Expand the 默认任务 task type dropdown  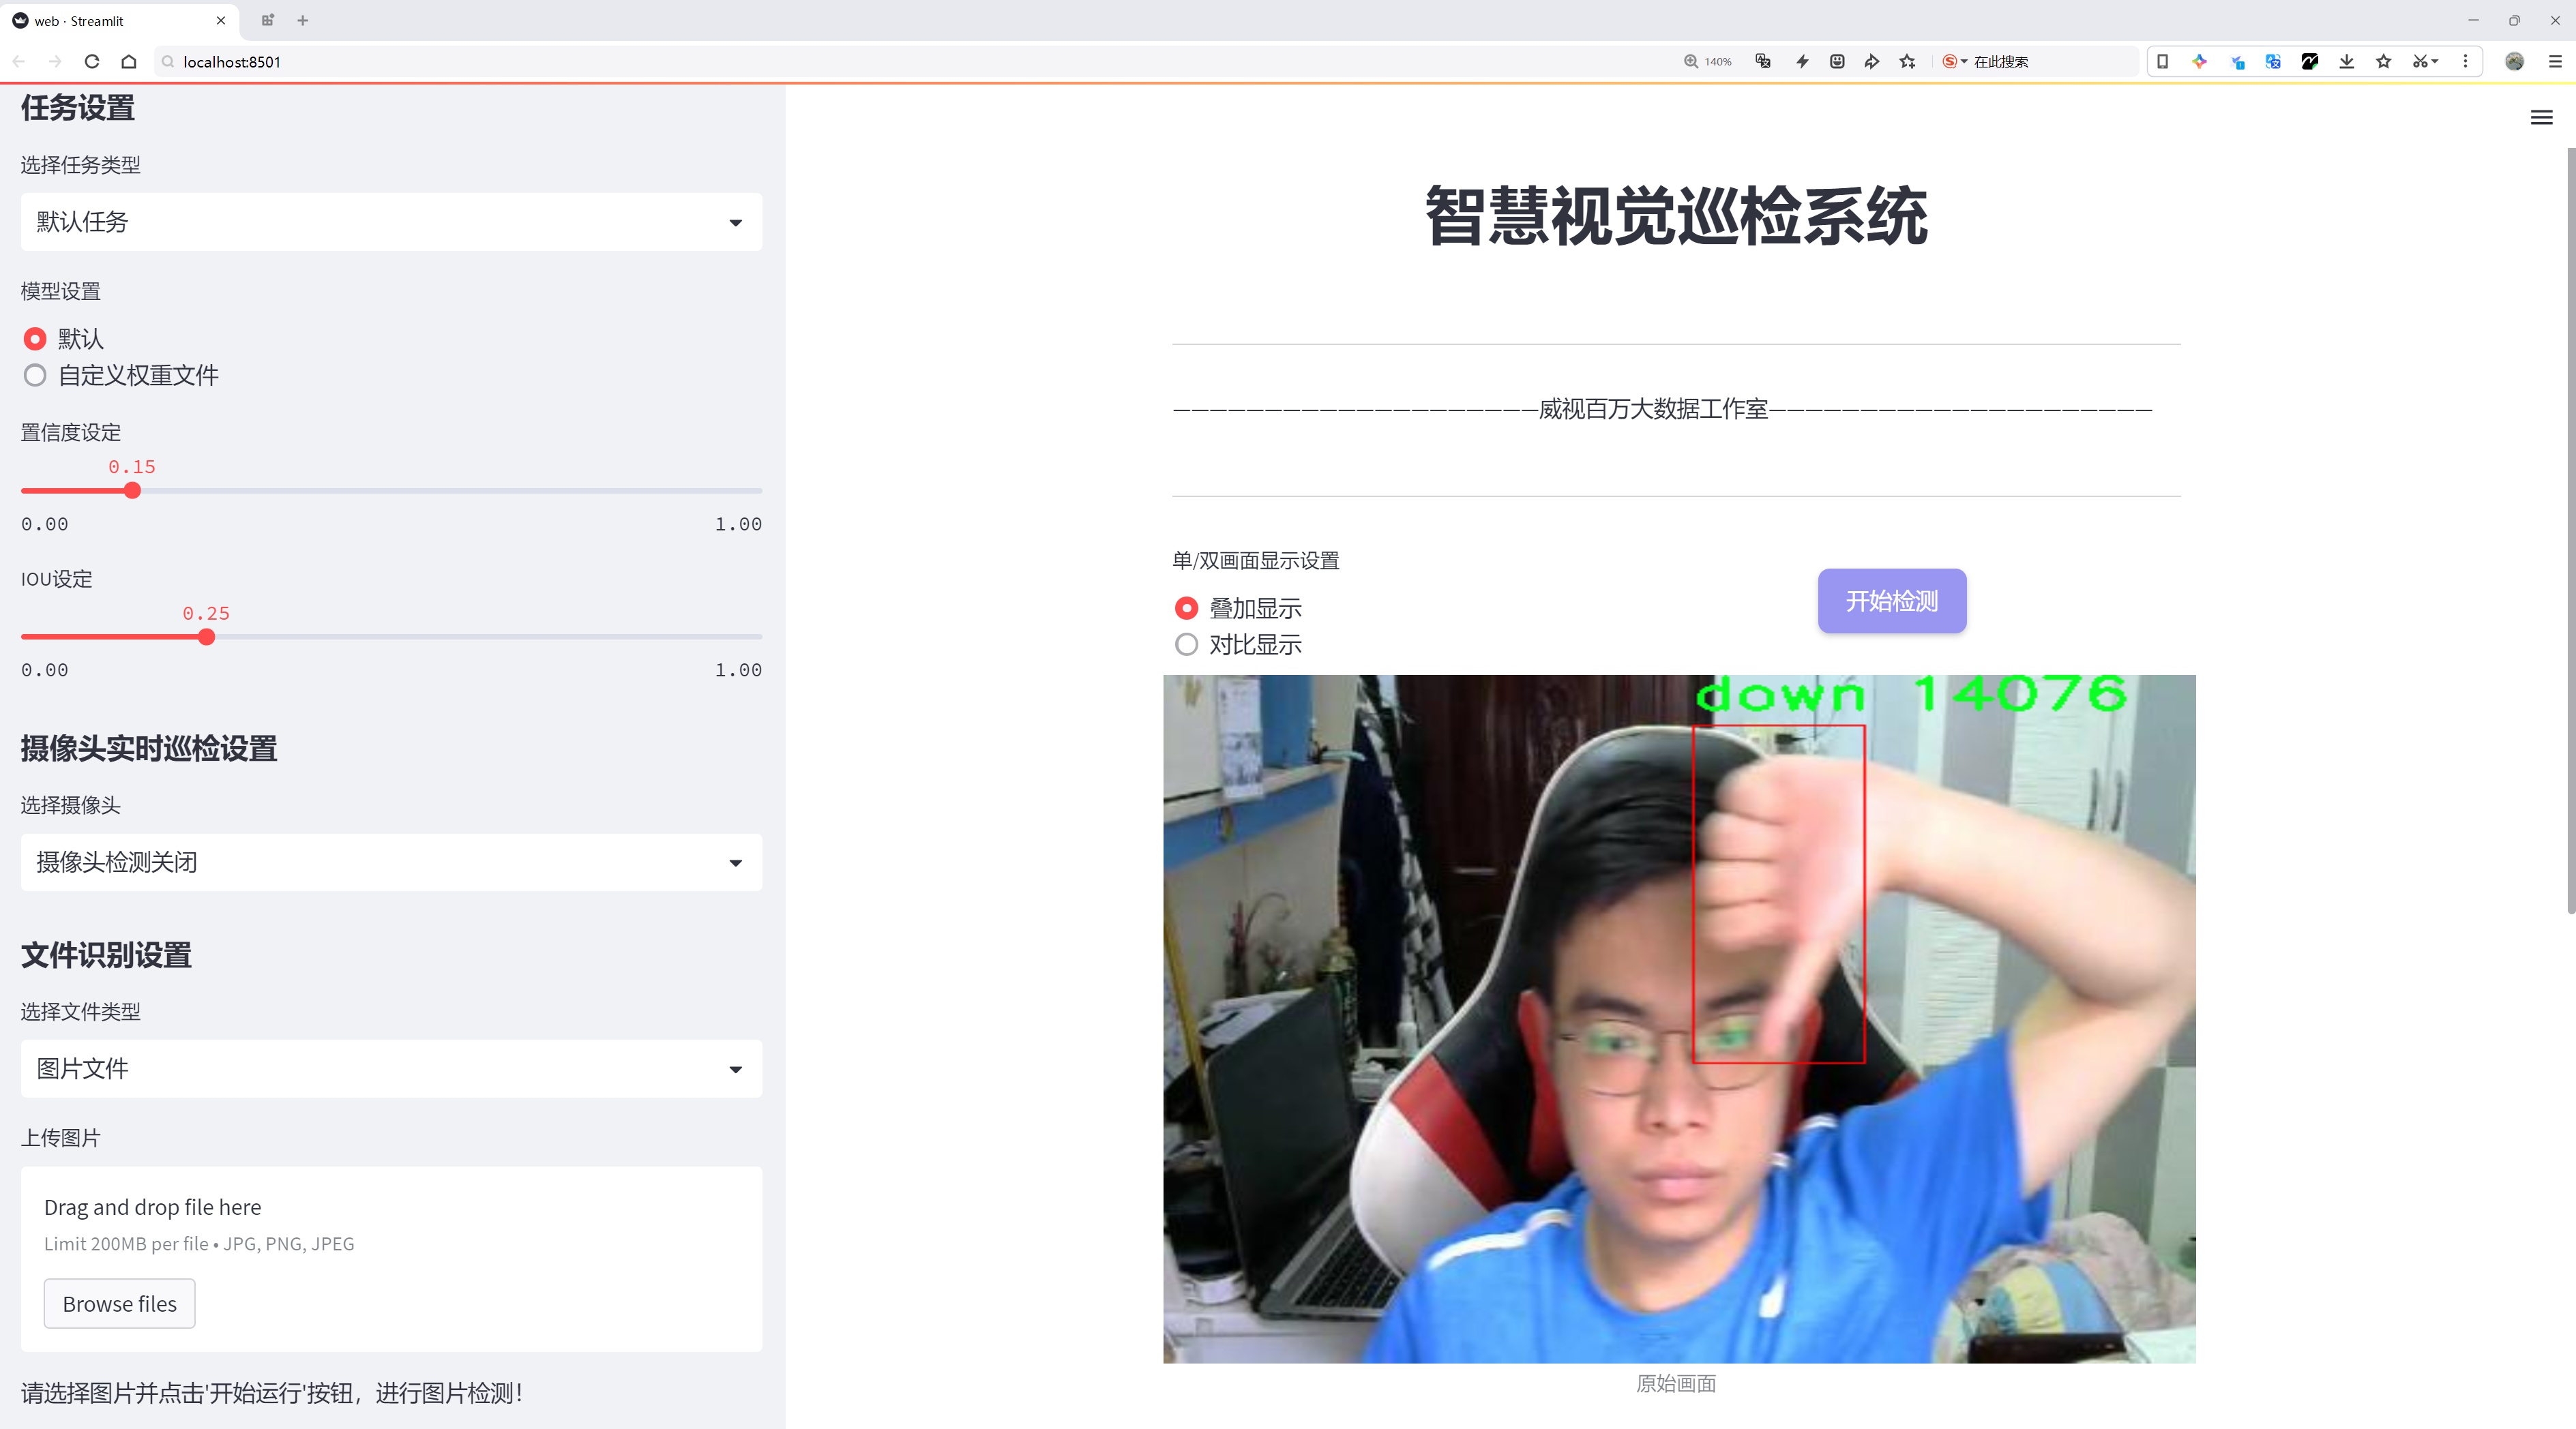click(391, 222)
